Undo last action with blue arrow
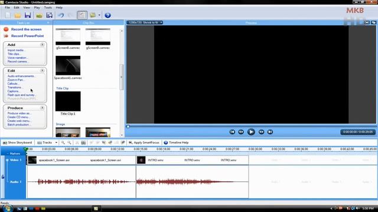 [61, 15]
